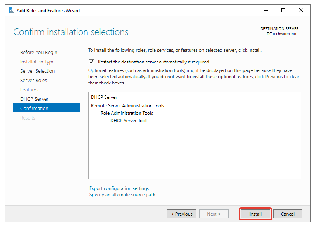The height and width of the screenshot is (225, 314).
Task: Switch to the Server Roles step
Action: point(33,81)
